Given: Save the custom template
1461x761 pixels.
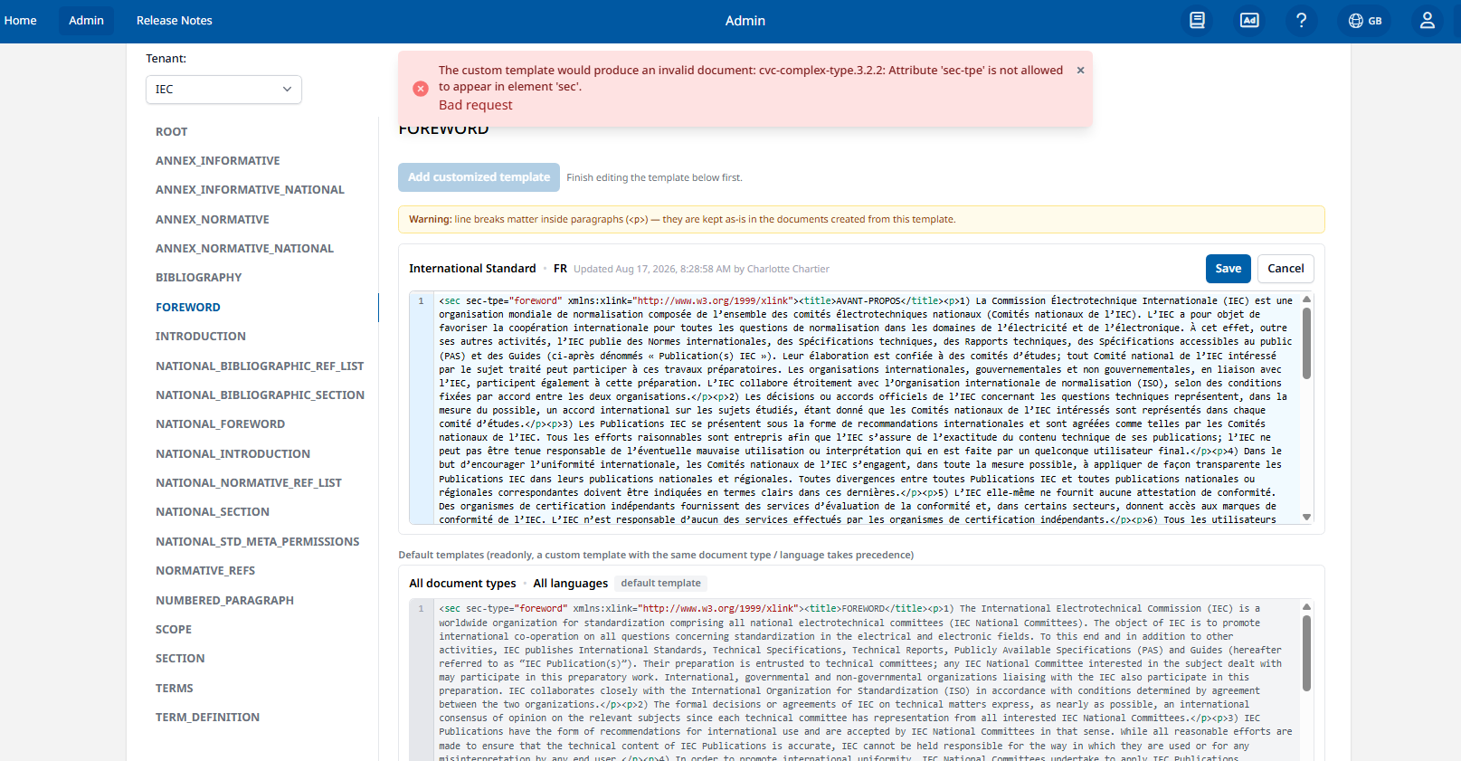Looking at the screenshot, I should tap(1229, 269).
